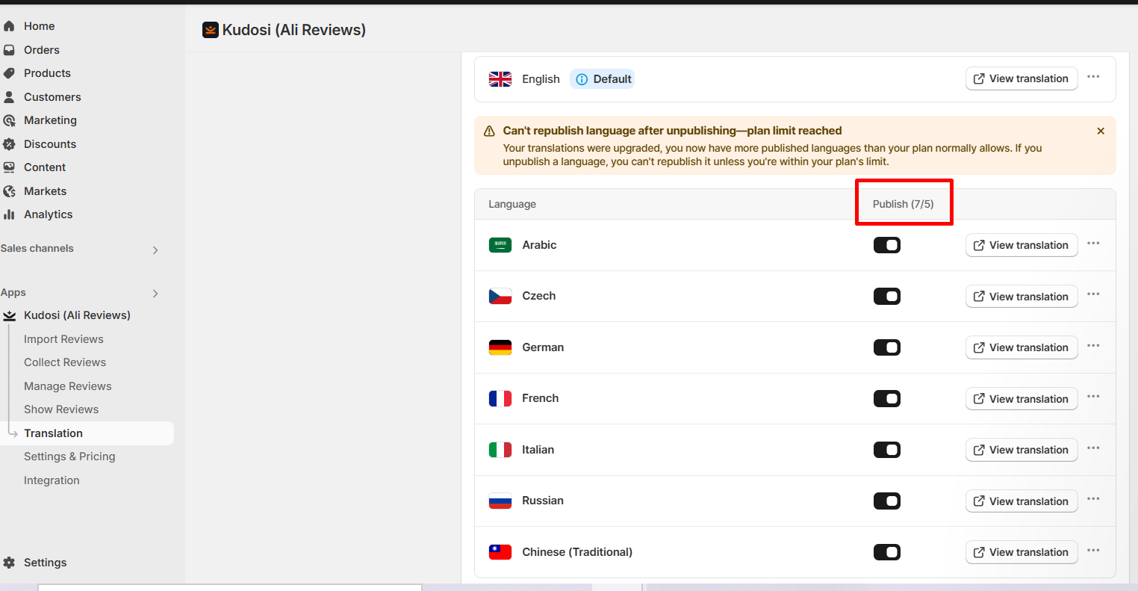Open the Italian row more-actions menu
1138x591 pixels.
1094,448
